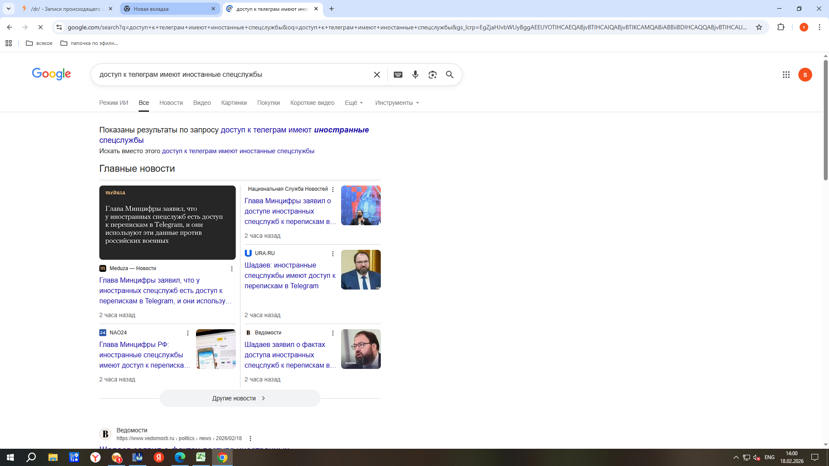Switch to the Картинки tab
The width and height of the screenshot is (829, 466).
tap(234, 103)
